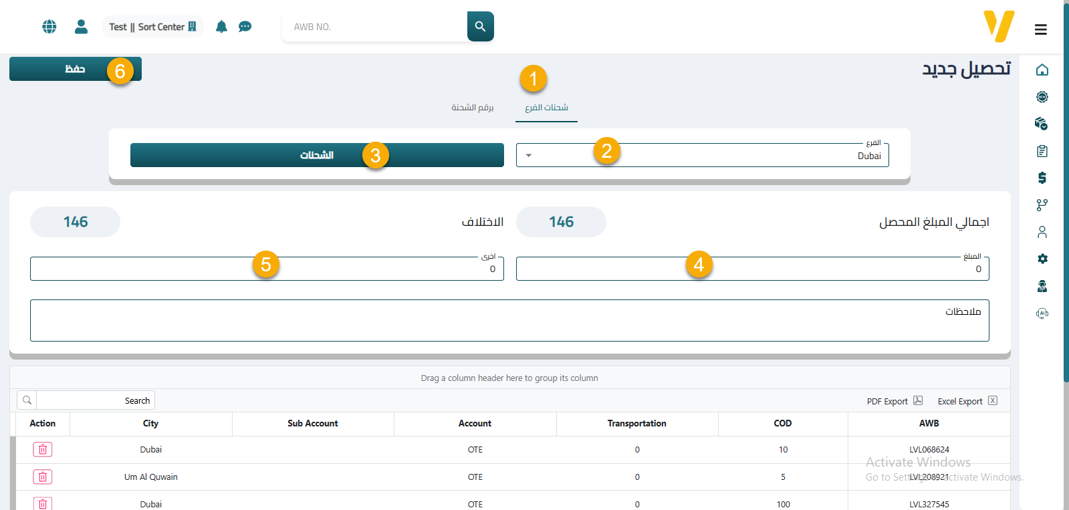Expand the Dubai branch dropdown
Viewport: 1069px width, 510px height.
(x=529, y=156)
